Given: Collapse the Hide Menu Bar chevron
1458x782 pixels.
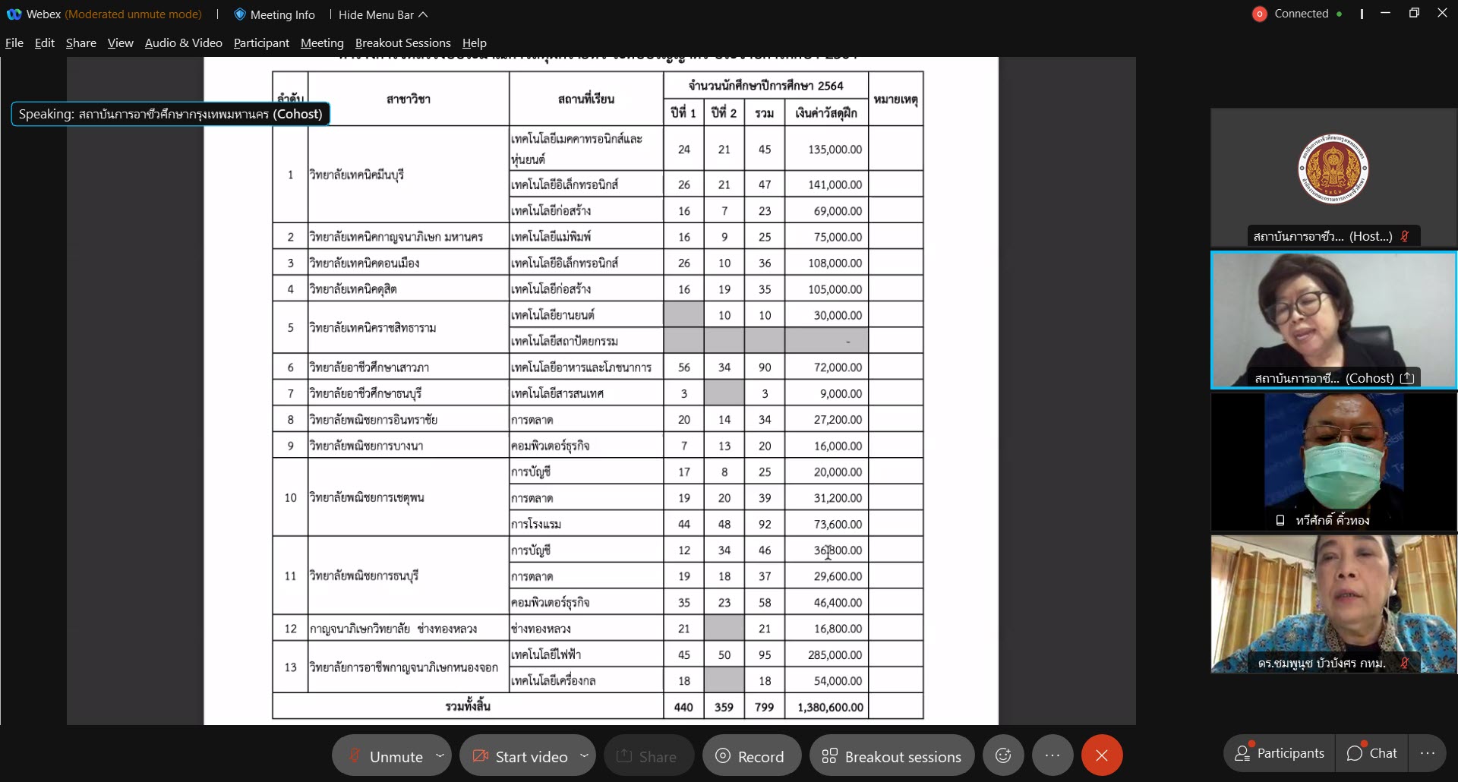Looking at the screenshot, I should [424, 14].
